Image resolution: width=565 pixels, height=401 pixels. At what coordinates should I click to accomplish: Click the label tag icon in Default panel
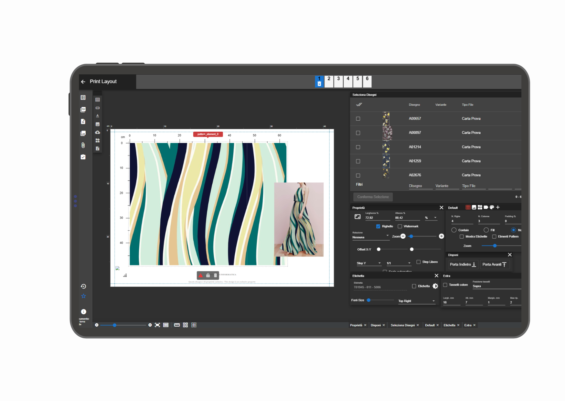486,207
